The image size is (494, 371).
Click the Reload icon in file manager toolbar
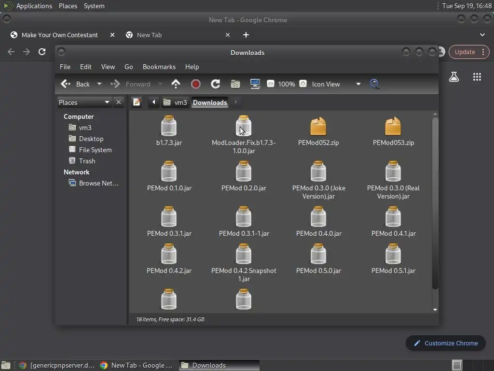click(x=215, y=84)
